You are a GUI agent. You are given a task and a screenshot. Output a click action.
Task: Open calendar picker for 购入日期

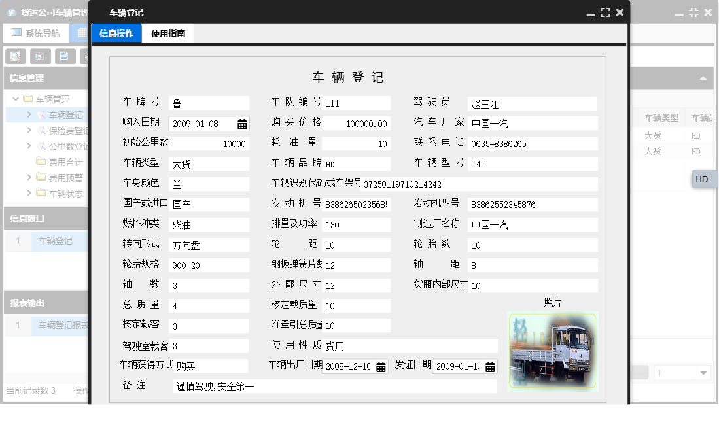click(x=242, y=124)
